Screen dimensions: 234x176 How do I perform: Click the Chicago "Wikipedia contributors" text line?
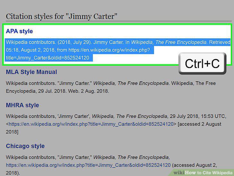coord(88,157)
